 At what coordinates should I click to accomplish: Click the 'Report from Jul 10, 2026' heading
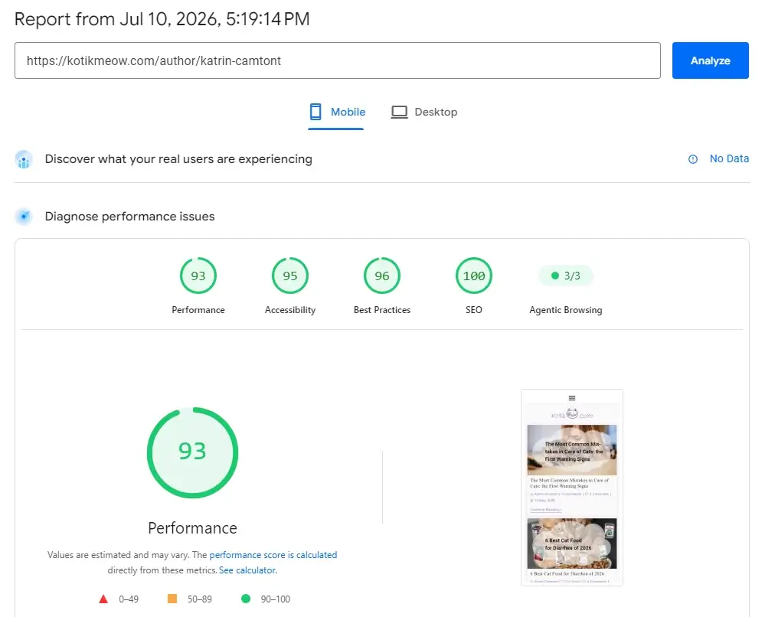pos(162,19)
